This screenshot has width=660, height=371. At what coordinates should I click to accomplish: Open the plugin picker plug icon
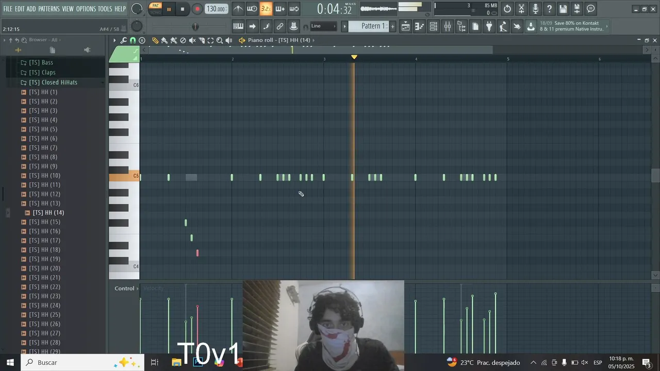click(x=489, y=26)
